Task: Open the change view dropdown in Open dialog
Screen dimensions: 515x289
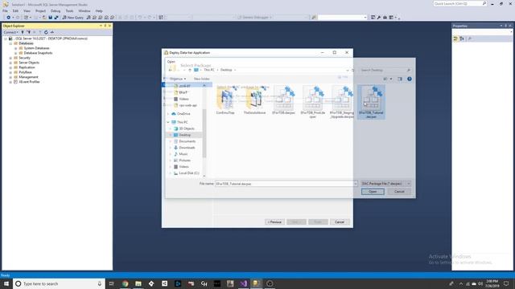Action: 391,79
